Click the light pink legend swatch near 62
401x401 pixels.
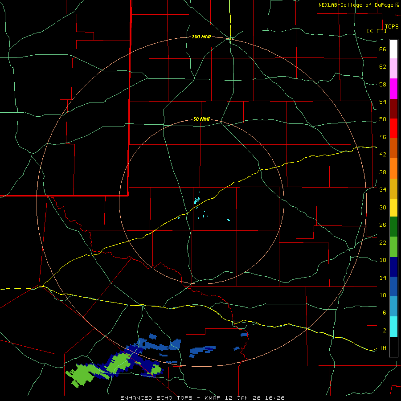click(x=393, y=68)
